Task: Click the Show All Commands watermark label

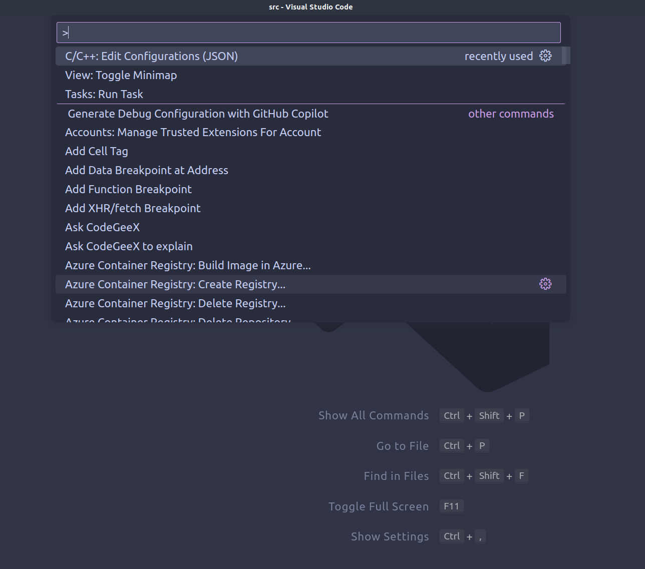Action: click(x=374, y=415)
